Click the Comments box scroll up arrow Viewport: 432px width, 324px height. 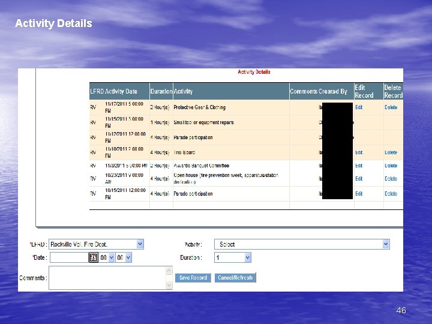coord(169,271)
